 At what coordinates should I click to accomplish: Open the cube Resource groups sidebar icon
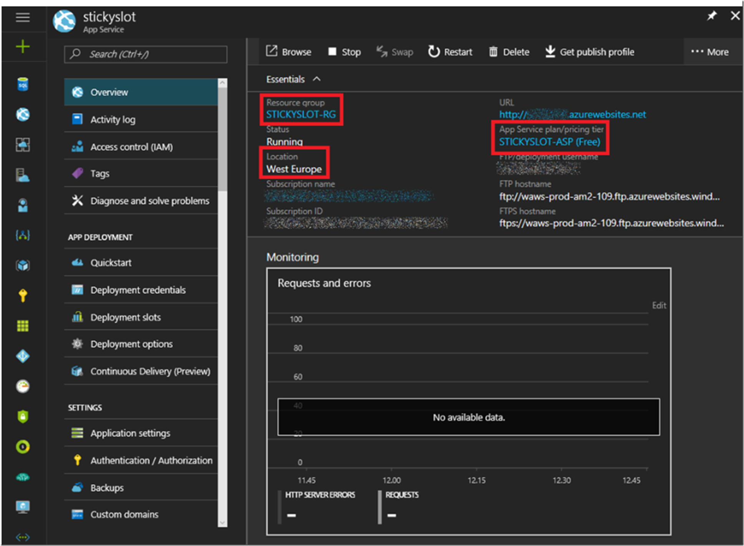(x=23, y=265)
